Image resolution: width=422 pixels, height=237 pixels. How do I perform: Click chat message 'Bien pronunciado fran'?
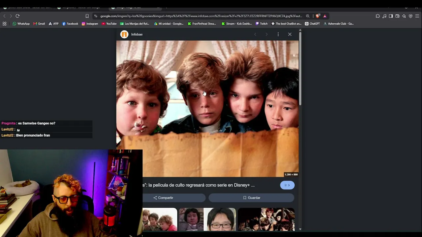click(x=33, y=135)
